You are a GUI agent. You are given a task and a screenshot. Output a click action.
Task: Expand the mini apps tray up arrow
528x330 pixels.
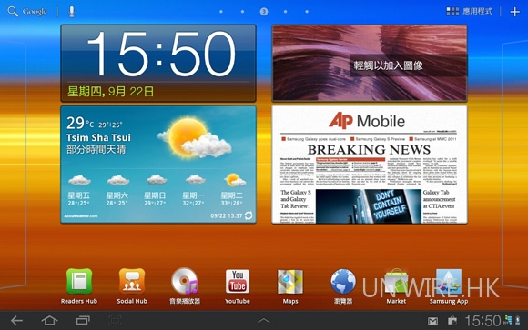click(x=264, y=321)
